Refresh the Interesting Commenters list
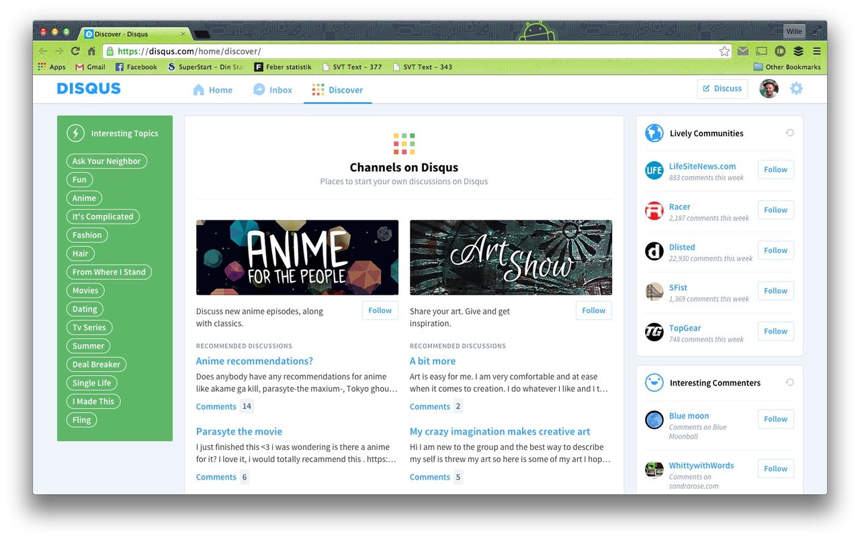The width and height of the screenshot is (860, 540). tap(790, 383)
